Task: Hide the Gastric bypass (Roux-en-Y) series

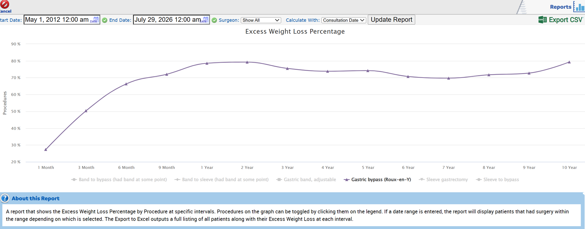Action: (377, 179)
